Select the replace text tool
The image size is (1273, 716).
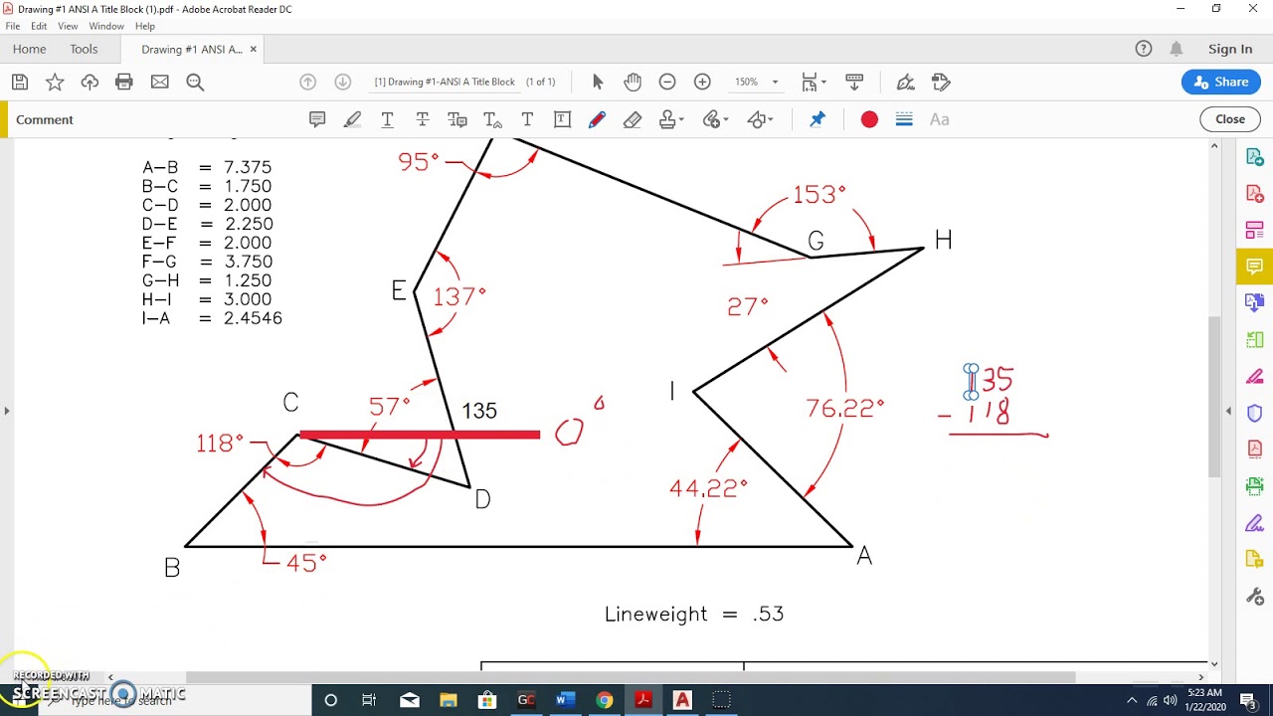click(x=457, y=119)
